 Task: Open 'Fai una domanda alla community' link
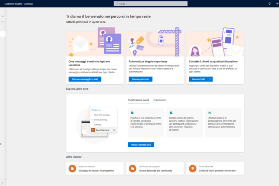coord(155,171)
